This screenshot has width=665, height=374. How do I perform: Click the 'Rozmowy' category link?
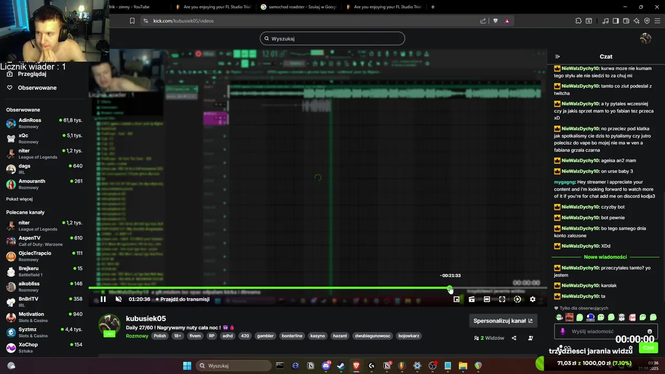[137, 336]
